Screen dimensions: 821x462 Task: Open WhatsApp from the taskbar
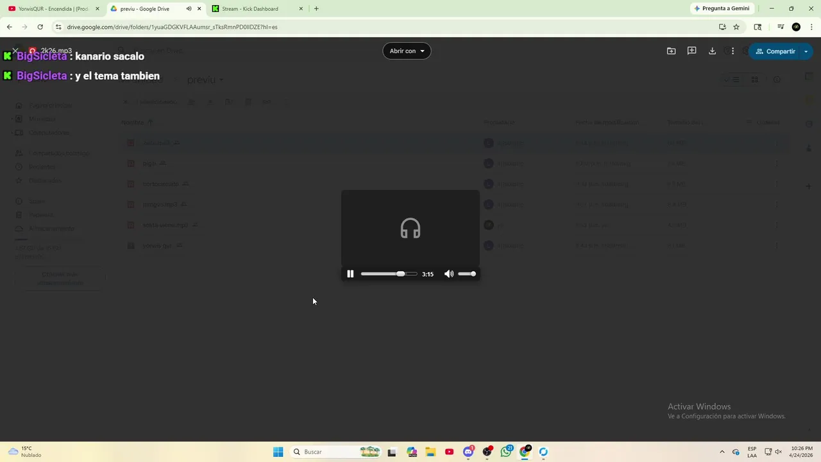tap(506, 452)
